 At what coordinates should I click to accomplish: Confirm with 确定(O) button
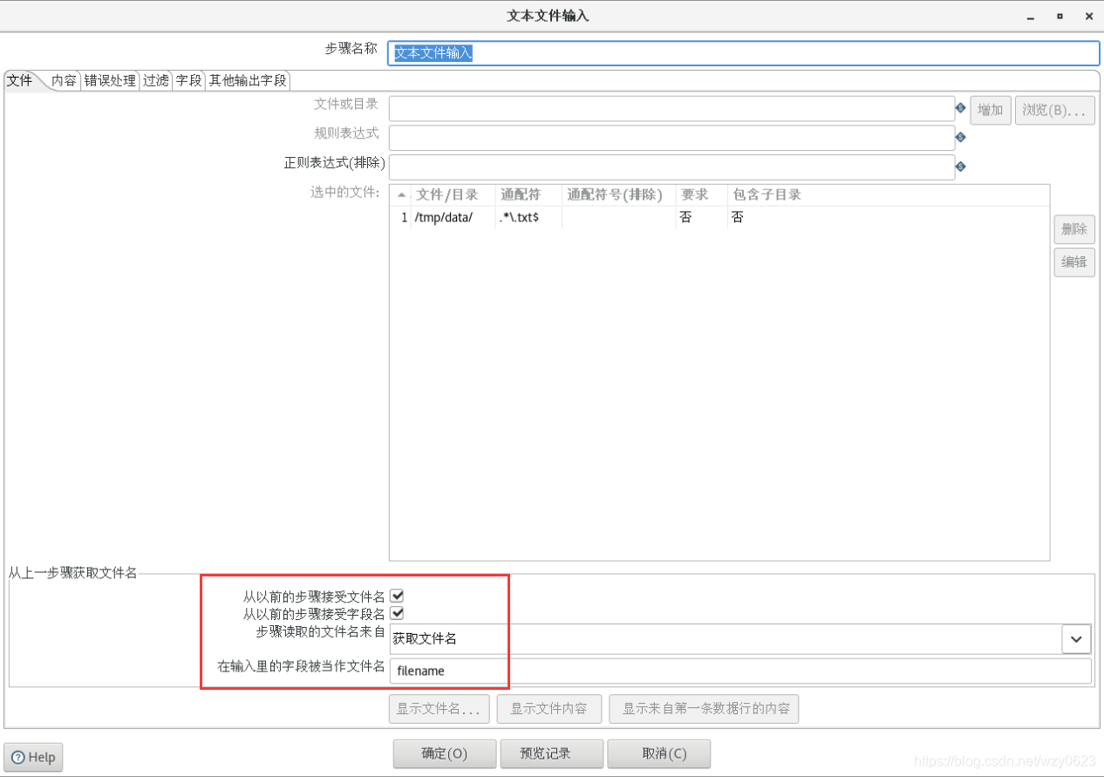pyautogui.click(x=445, y=753)
